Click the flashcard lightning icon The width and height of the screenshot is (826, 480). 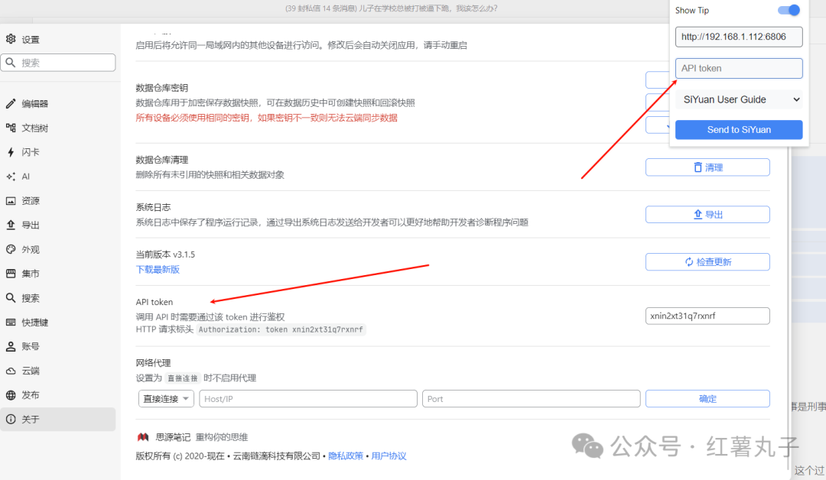click(x=11, y=152)
